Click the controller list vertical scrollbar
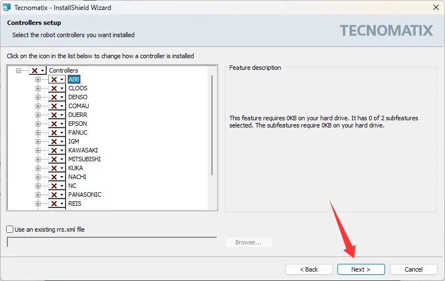Screen dimensions: 445x281 [212, 125]
